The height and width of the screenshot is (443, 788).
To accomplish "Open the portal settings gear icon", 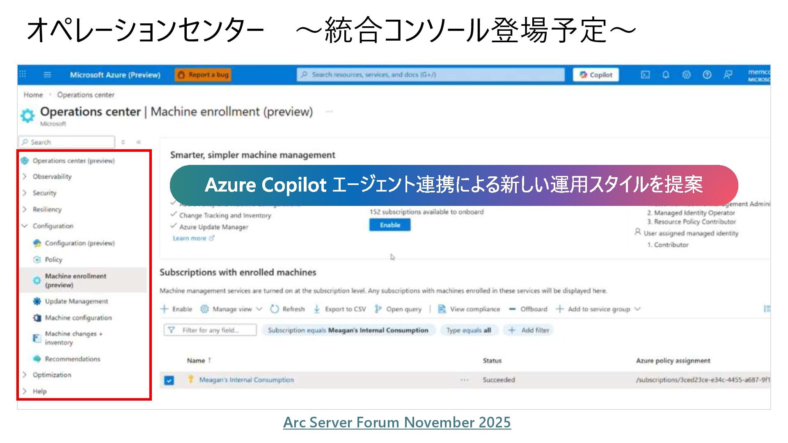I will pyautogui.click(x=686, y=75).
